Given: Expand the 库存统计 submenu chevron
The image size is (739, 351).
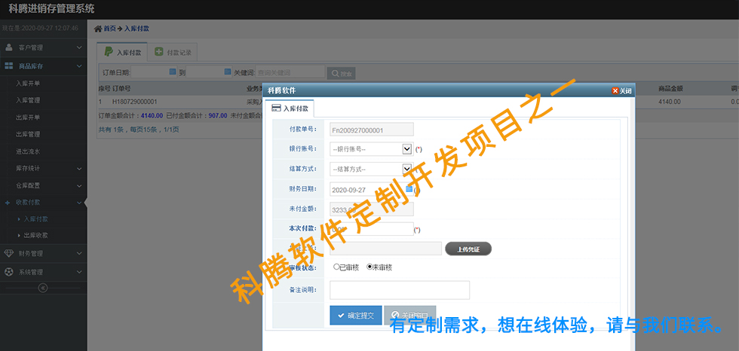Looking at the screenshot, I should (79, 169).
